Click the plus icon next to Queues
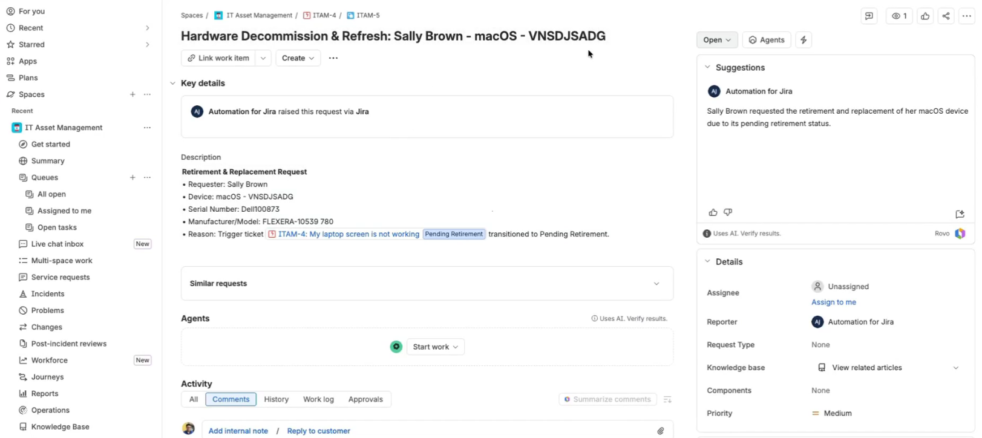This screenshot has height=438, width=982. (133, 177)
